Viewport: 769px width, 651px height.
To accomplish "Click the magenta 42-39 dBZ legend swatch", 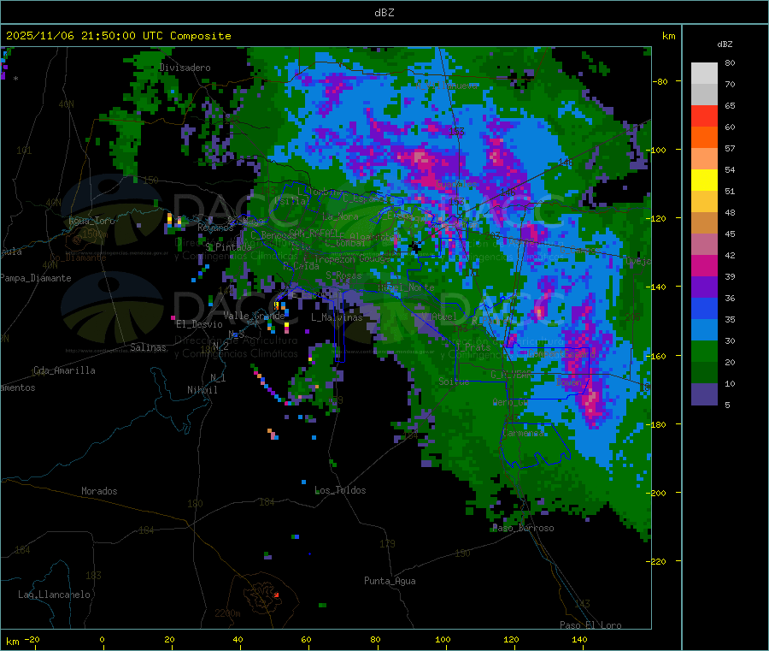I will pos(704,265).
